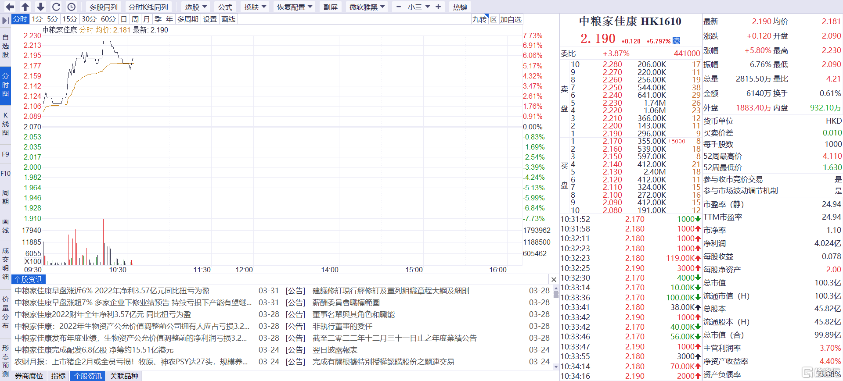Screen dimensions: 843x381
Task: Open 周期 option in left sidebar
Action: pyautogui.click(x=5, y=197)
